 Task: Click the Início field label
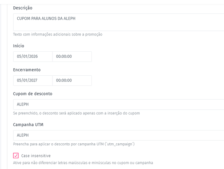click(19, 46)
